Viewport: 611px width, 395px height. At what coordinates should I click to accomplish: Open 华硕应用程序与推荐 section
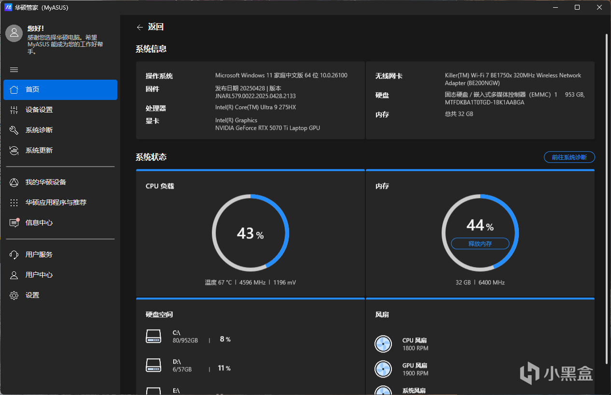coord(60,203)
